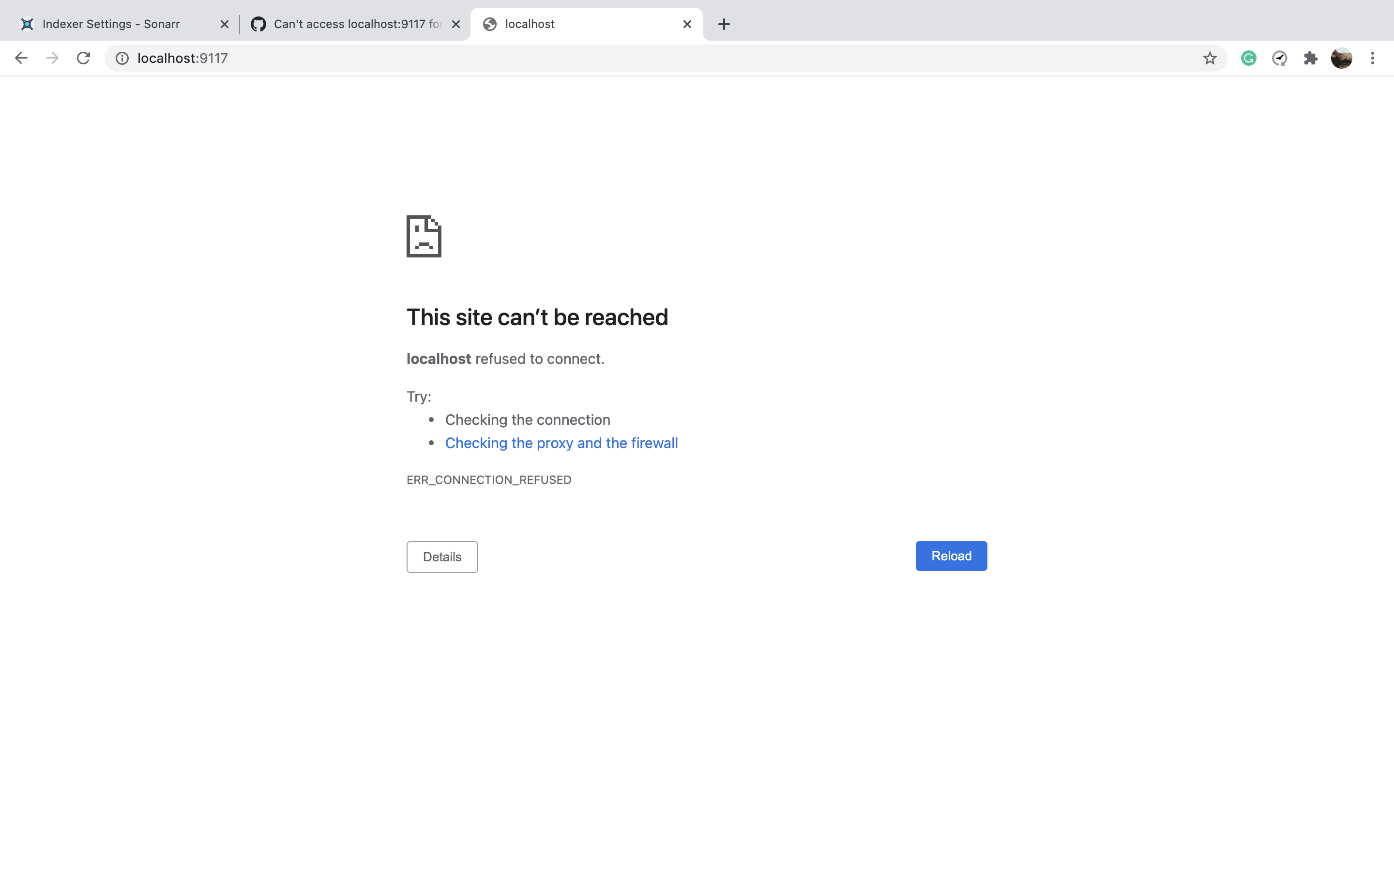The height and width of the screenshot is (871, 1394).
Task: Close the Indexer Settings - Sonarr tab
Action: (225, 24)
